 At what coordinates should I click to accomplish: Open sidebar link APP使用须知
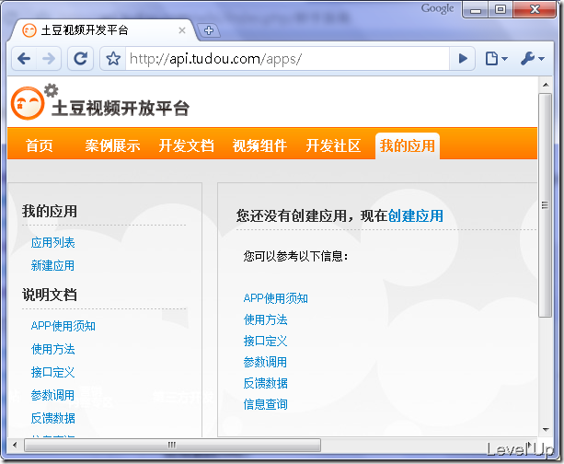(63, 326)
